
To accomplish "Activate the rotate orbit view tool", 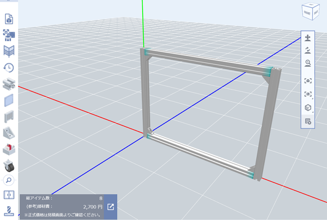I will (308, 51).
